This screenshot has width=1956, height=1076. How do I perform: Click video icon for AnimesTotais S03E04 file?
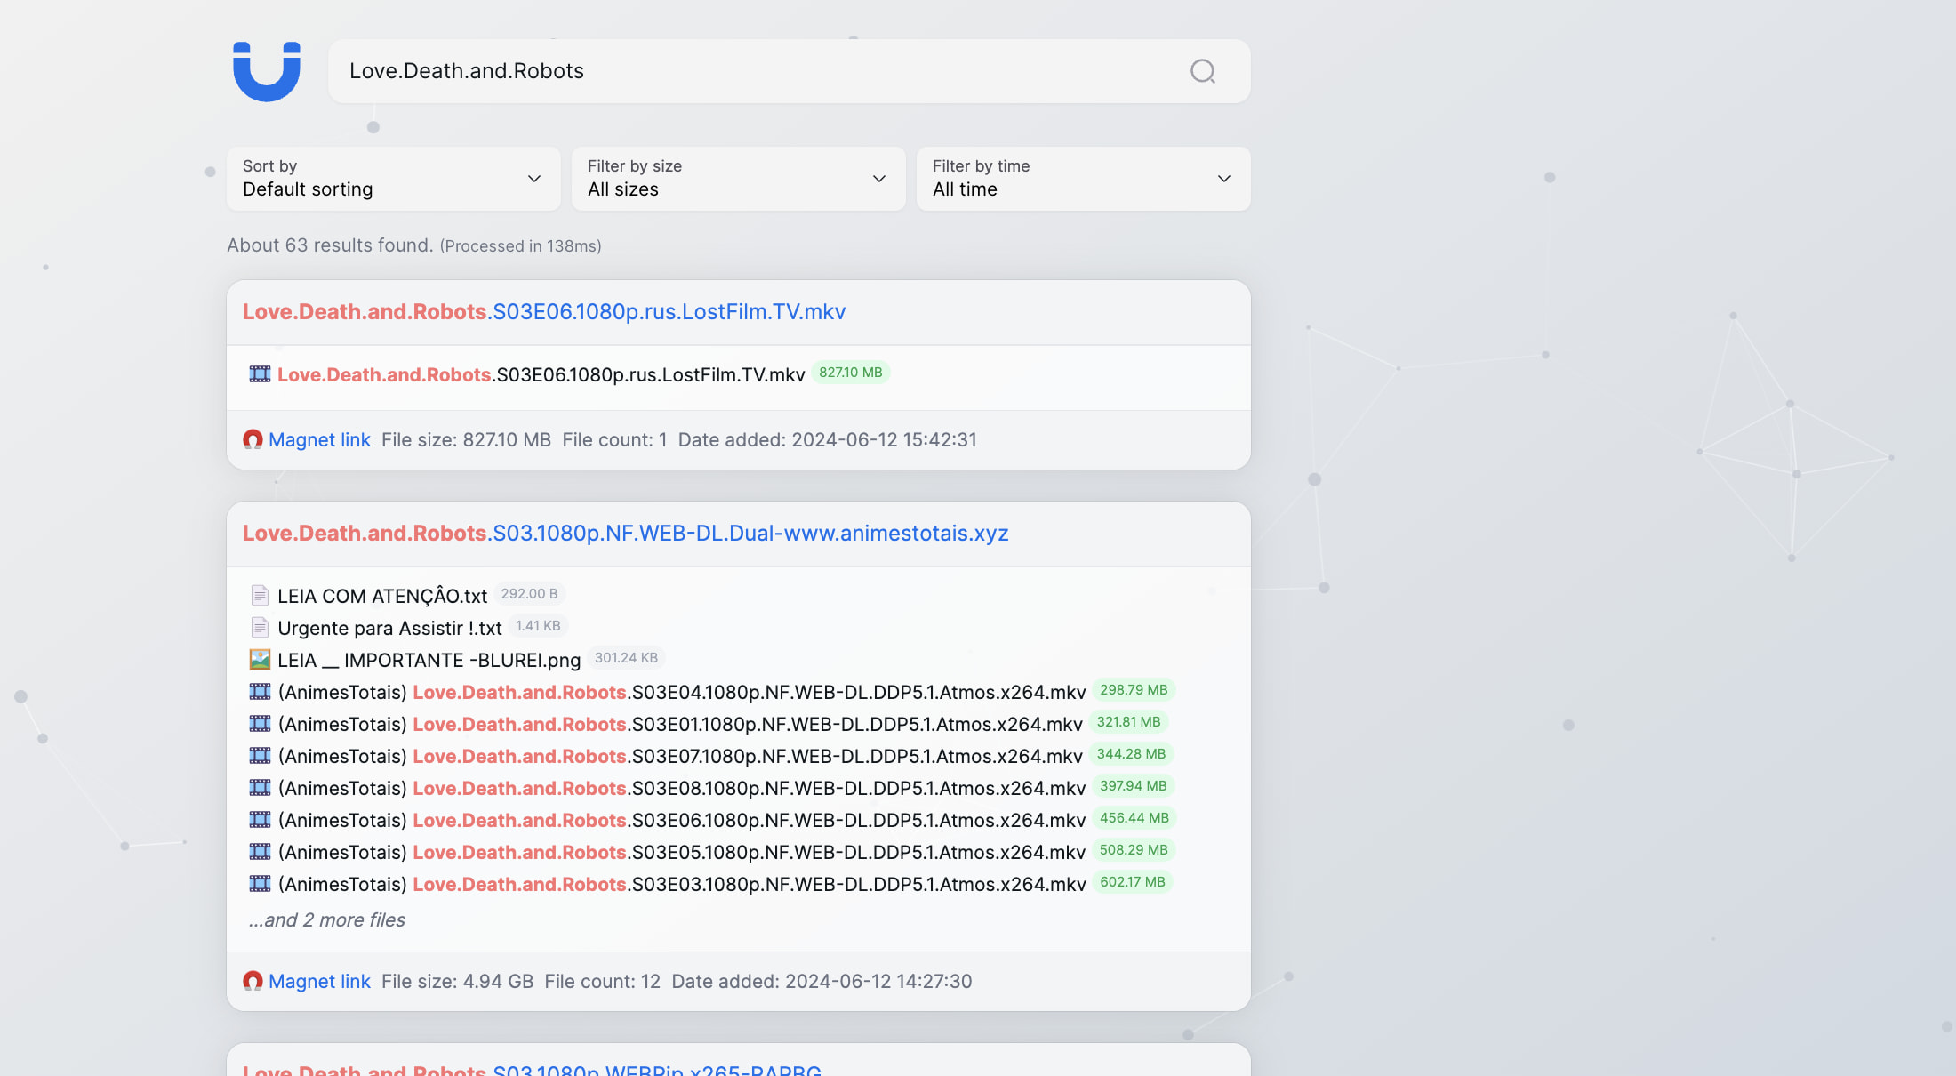tap(260, 691)
